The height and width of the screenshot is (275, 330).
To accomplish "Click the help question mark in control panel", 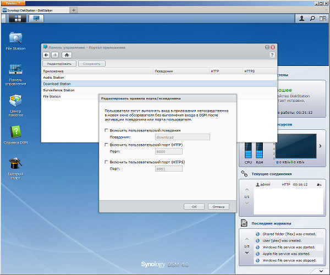I will [272, 55].
